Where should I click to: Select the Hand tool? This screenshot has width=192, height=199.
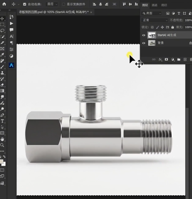click(x=2, y=139)
